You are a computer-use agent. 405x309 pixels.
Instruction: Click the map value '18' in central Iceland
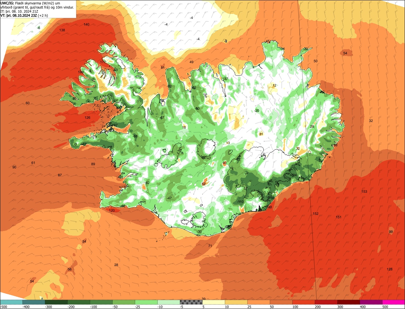coord(184,128)
